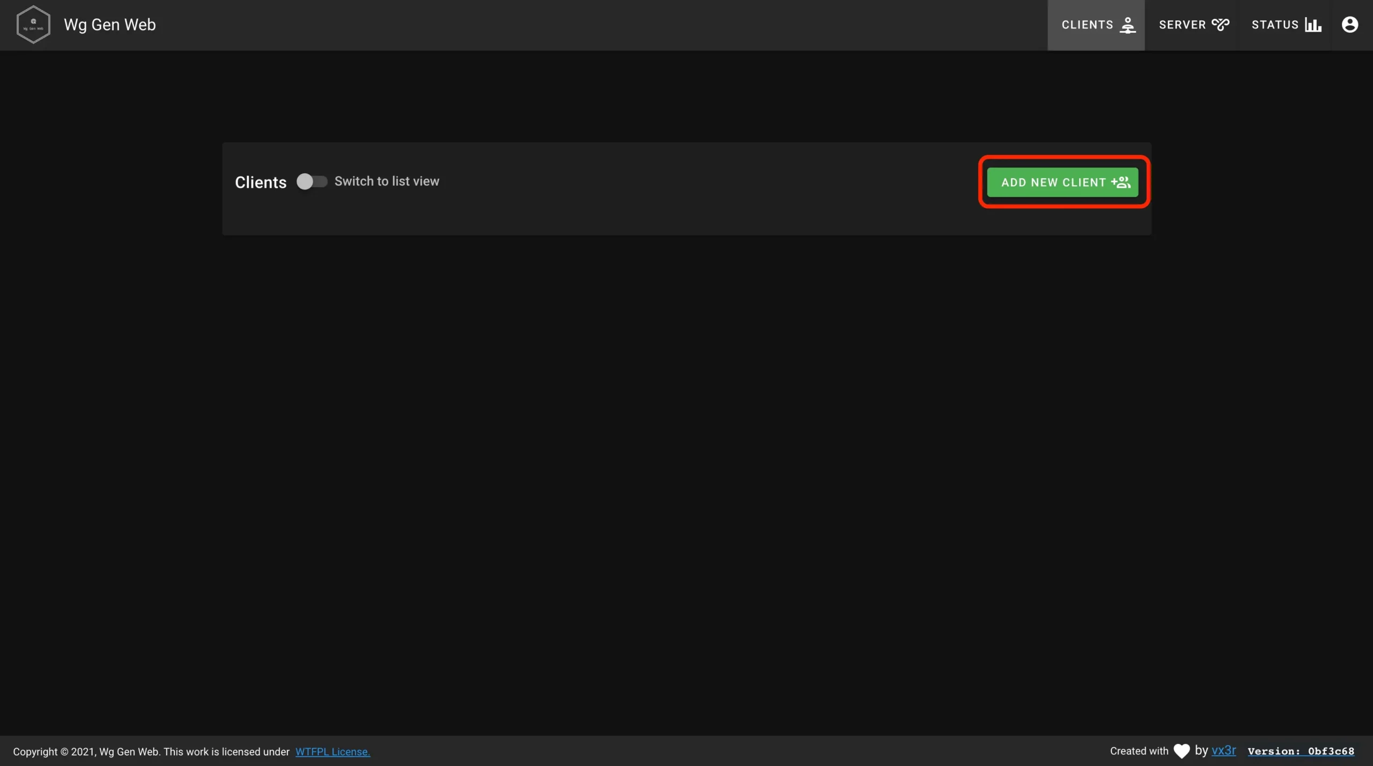Screen dimensions: 1373x766
Task: Open the user account profile icon
Action: coord(1349,25)
